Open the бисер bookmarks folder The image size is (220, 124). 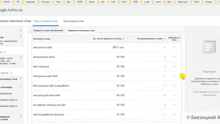pyautogui.click(x=207, y=2)
